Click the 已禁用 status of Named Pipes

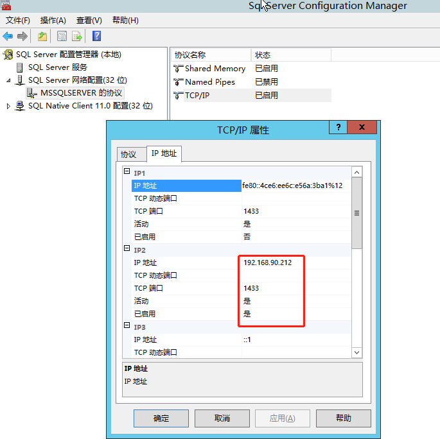pos(267,82)
